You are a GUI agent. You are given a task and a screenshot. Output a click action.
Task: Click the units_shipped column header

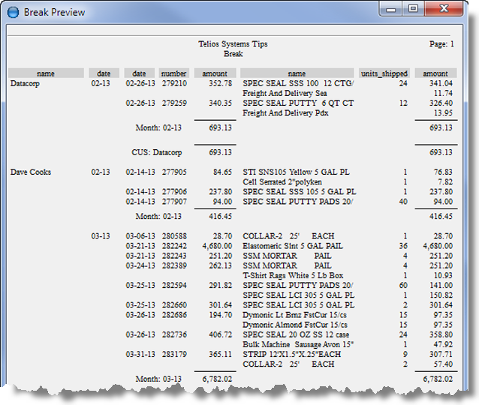[x=384, y=73]
